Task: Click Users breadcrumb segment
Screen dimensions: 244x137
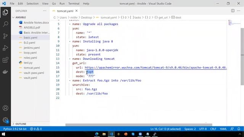Action: coord(63,18)
